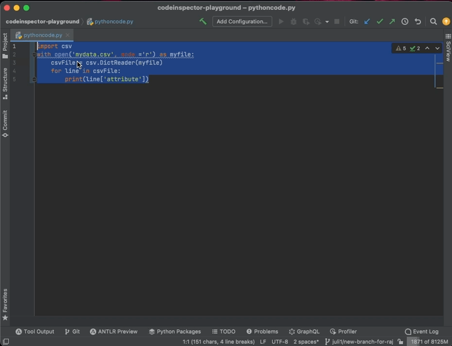The height and width of the screenshot is (346, 452).
Task: Toggle the Structure tool window
Action: (x=5, y=83)
